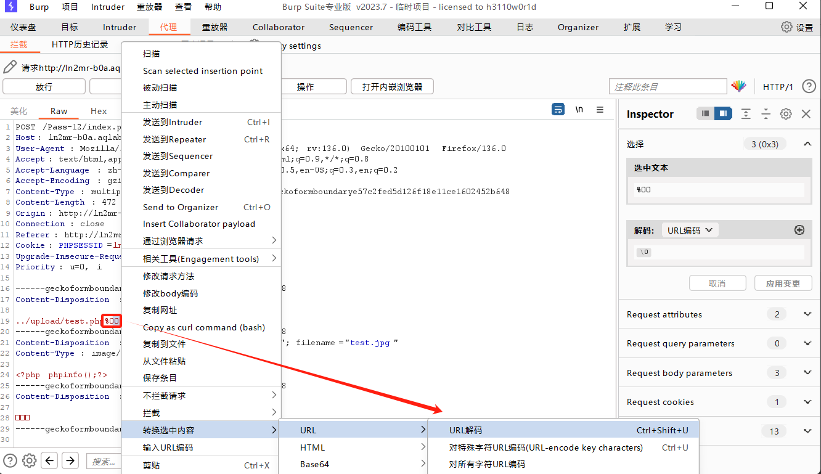821x474 pixels.
Task: Open the help question mark near HTTP/1
Action: tap(809, 86)
